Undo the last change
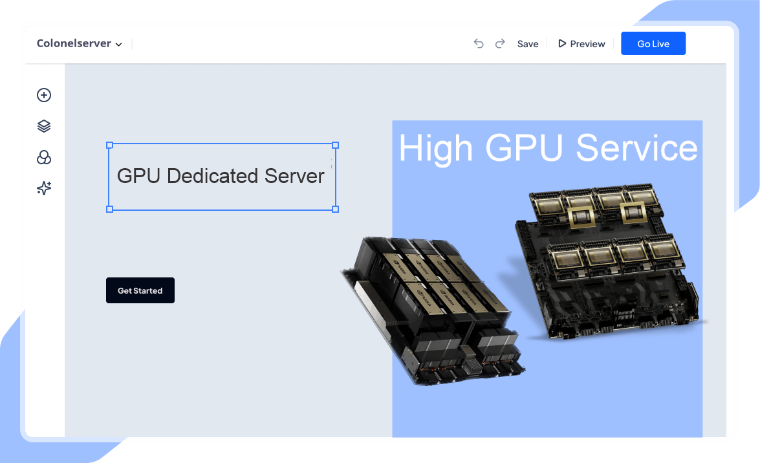Image resolution: width=760 pixels, height=463 pixels. (479, 43)
